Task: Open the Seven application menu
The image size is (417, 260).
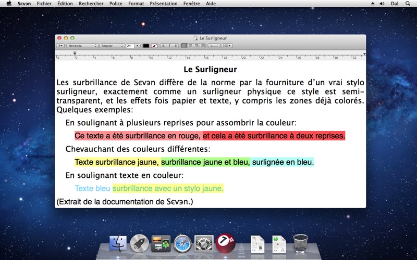Action: tap(24, 4)
